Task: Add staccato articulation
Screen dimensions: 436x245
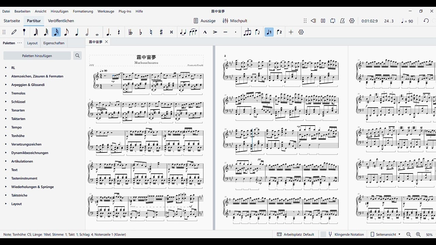Action: 235,32
